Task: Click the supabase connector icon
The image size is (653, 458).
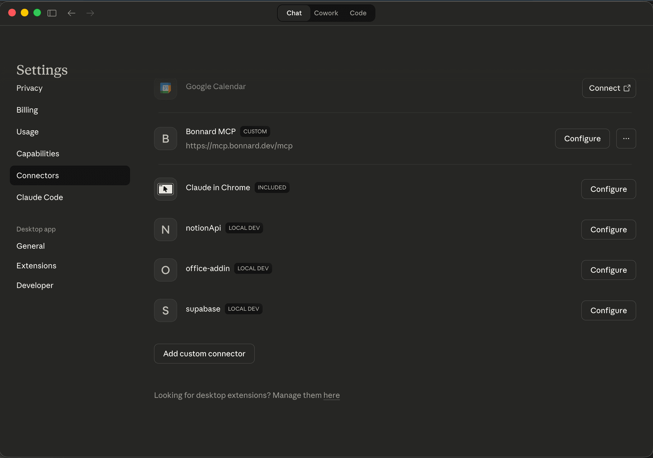Action: (x=165, y=310)
